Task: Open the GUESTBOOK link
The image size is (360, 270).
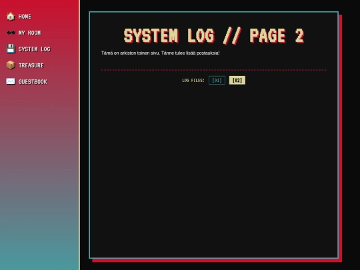Action: [x=33, y=82]
